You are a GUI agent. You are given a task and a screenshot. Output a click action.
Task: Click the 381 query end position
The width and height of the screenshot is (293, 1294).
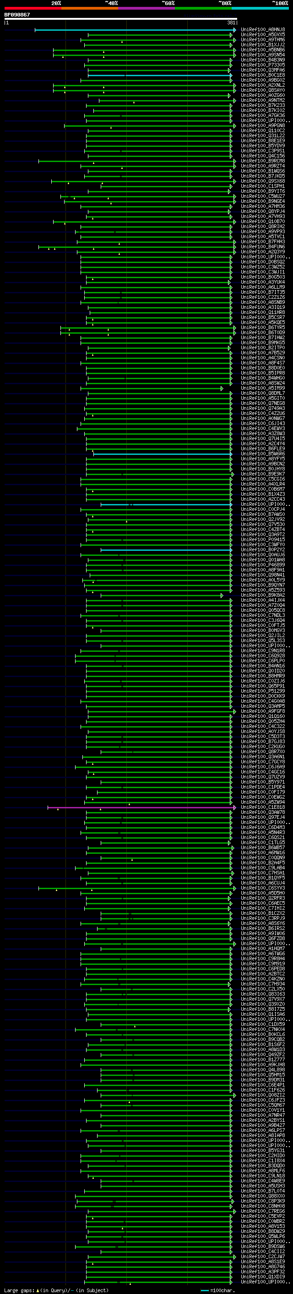pos(231,22)
